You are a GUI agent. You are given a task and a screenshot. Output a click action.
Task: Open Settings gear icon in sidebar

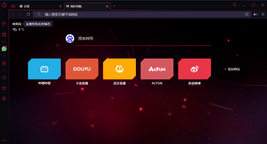click(x=4, y=98)
